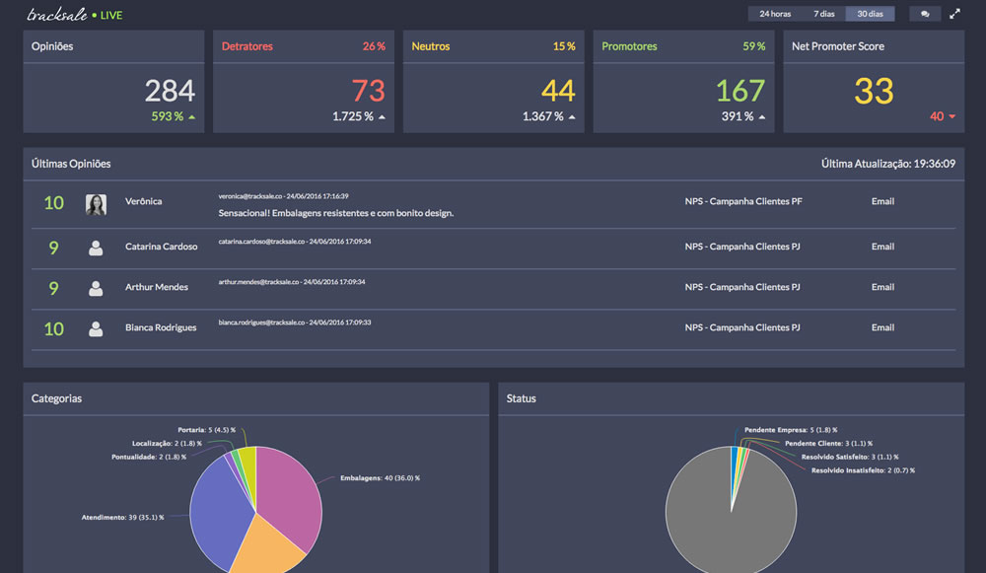Select the 30 dias period
Image resolution: width=986 pixels, height=573 pixels.
click(870, 14)
